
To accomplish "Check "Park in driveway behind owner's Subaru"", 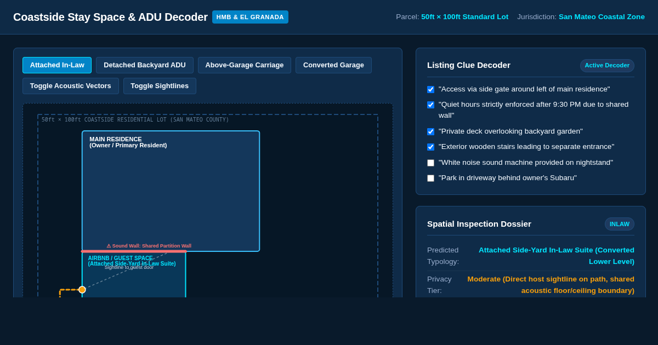I will 430,178.
